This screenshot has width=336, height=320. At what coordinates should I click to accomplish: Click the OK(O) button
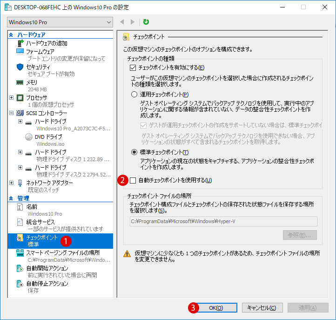click(216, 308)
